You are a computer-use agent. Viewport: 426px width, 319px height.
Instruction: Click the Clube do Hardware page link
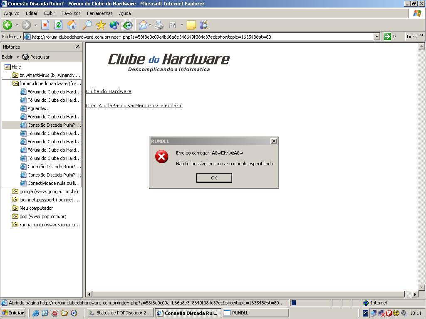click(x=109, y=91)
